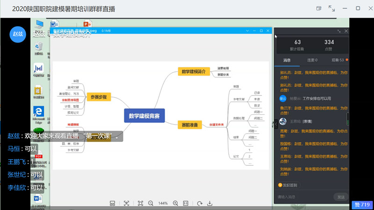374x210 pixels.
Task: Click the 赵兹 host avatar
Action: [x=18, y=35]
